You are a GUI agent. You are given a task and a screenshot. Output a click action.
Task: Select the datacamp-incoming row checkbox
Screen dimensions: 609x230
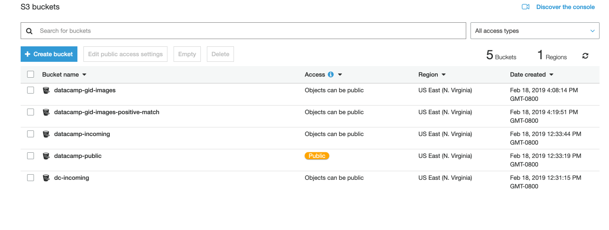coord(31,134)
